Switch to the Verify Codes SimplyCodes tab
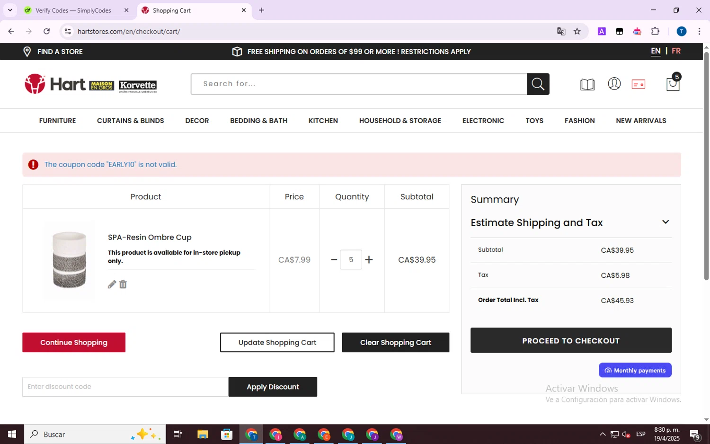The width and height of the screenshot is (710, 444). pos(73,10)
